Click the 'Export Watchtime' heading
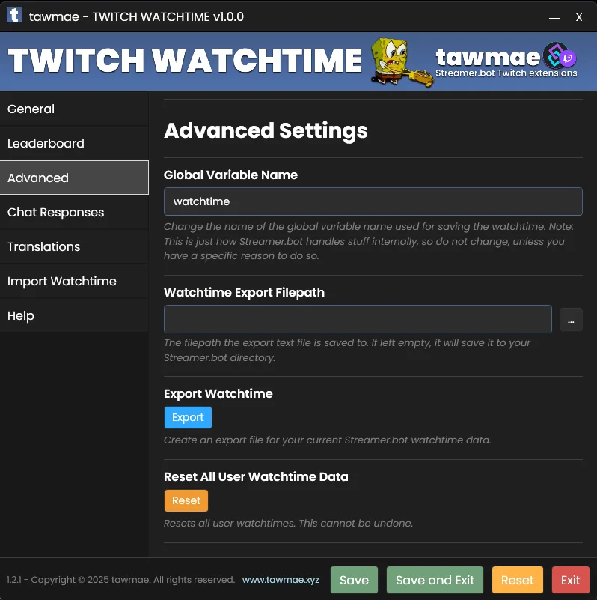The height and width of the screenshot is (600, 597). [x=218, y=393]
